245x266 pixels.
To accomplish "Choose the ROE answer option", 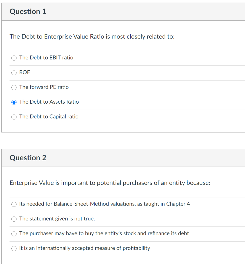I will (14, 73).
